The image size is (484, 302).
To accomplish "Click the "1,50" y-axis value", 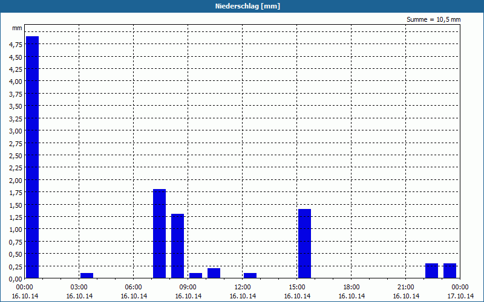I will [x=16, y=205].
